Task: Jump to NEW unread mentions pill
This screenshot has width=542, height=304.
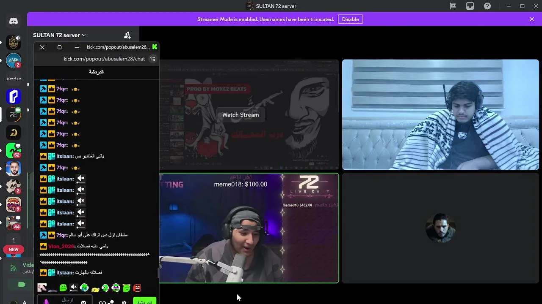Action: tap(14, 250)
